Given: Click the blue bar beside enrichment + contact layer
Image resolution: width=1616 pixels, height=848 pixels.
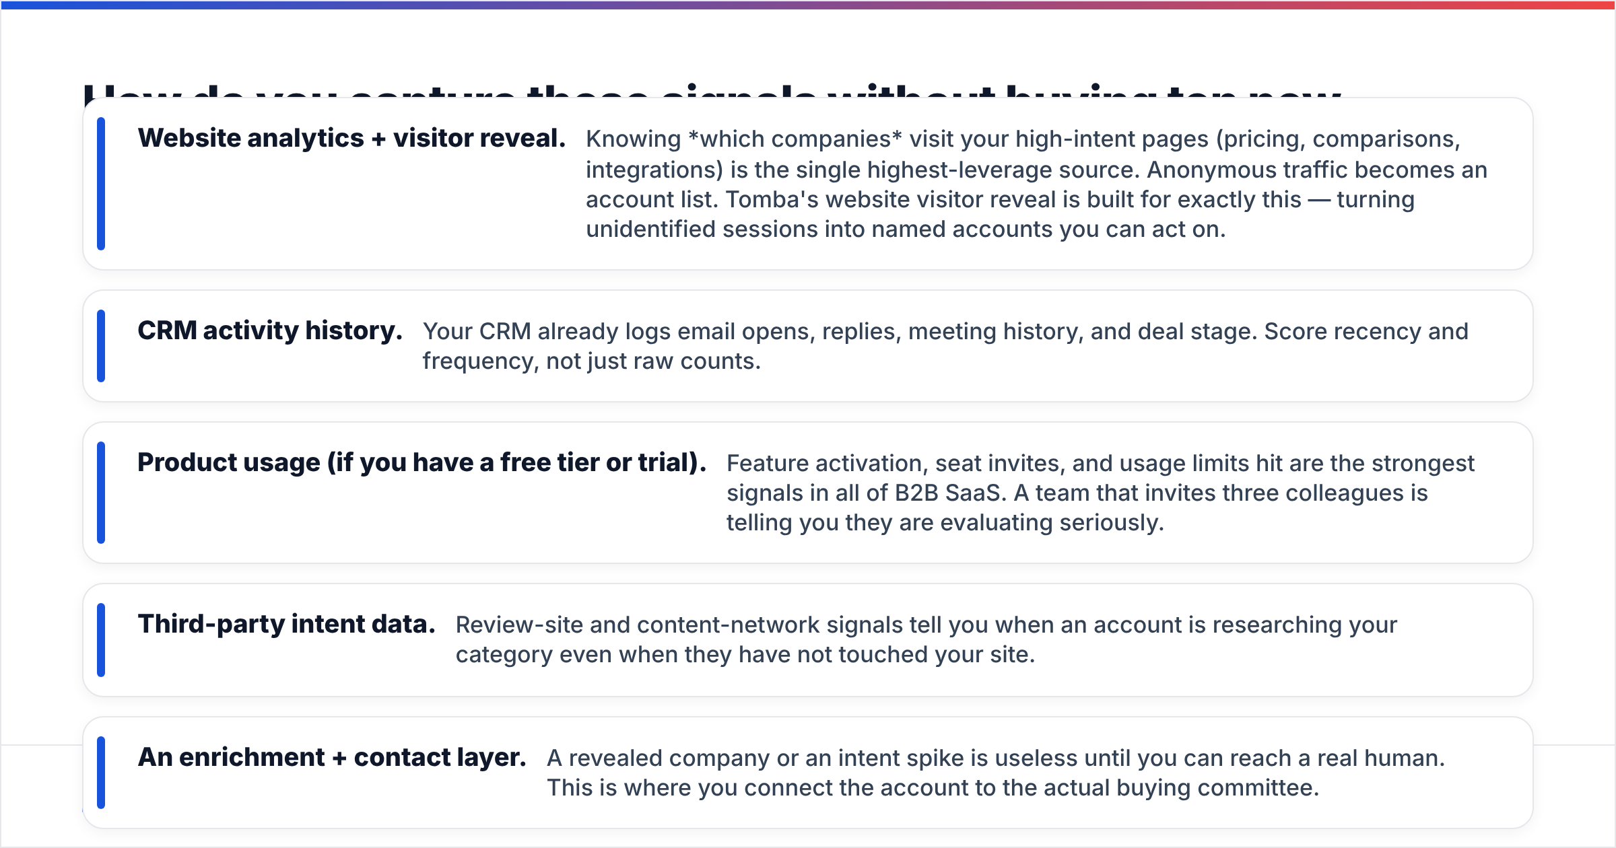Looking at the screenshot, I should point(101,773).
